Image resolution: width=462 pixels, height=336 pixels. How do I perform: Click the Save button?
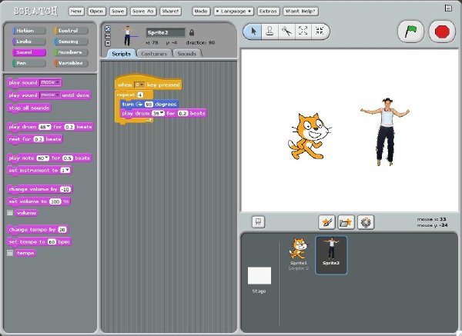pos(118,12)
